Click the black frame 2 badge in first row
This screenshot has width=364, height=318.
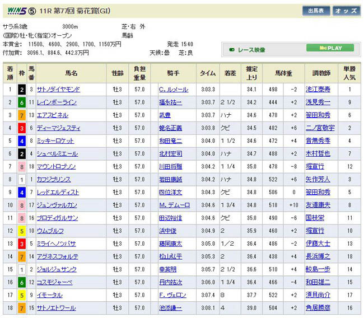21,90
